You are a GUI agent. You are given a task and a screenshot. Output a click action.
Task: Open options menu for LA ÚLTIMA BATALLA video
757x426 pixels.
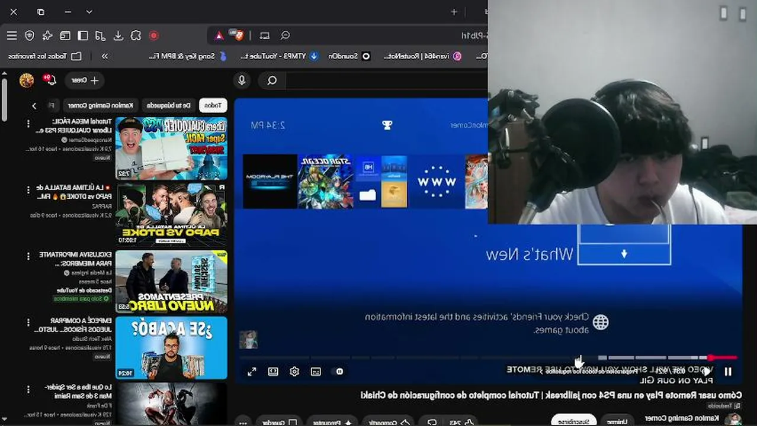click(x=28, y=190)
